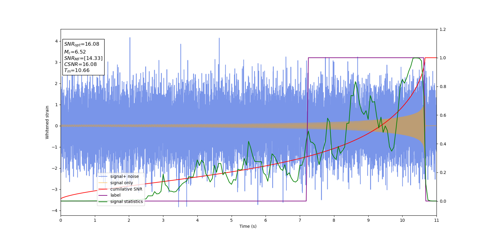Click the Mc=6.52 annotation text

point(75,52)
